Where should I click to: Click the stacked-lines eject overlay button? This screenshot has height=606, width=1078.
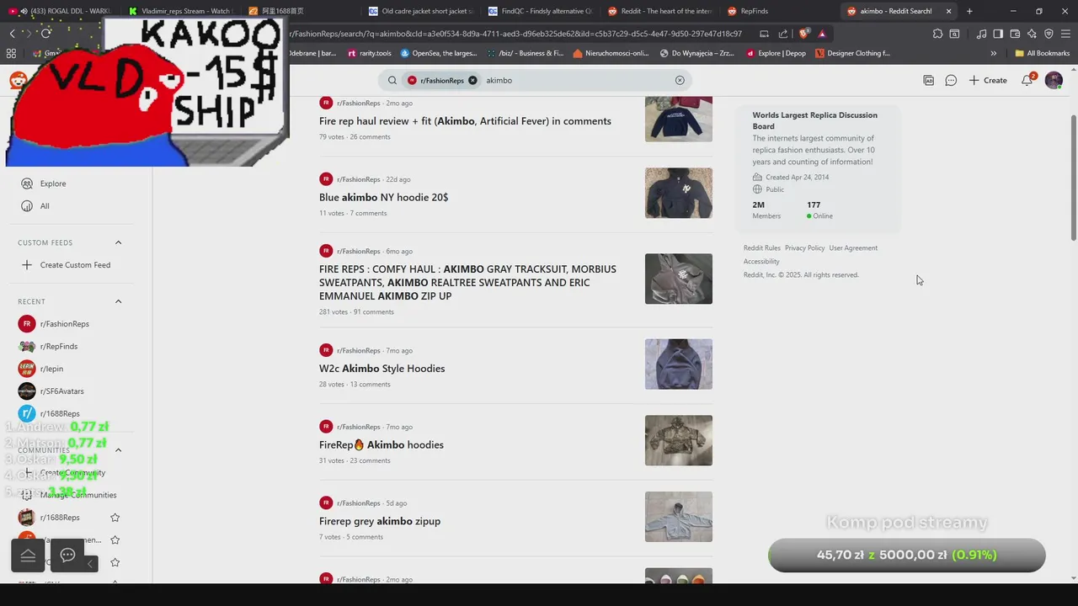click(28, 555)
